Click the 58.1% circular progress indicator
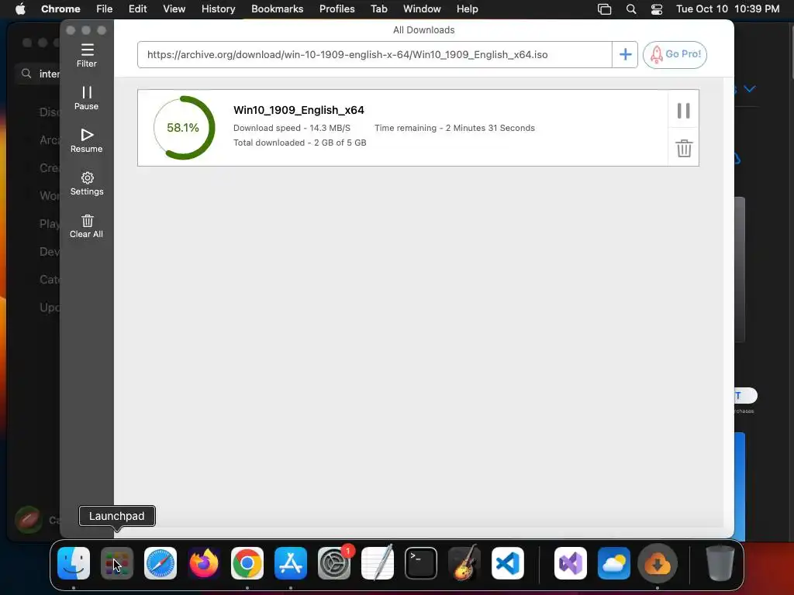The height and width of the screenshot is (595, 794). pos(184,128)
